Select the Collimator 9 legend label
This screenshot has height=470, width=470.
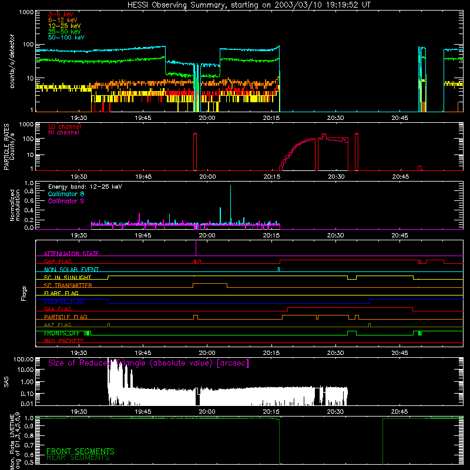click(66, 201)
